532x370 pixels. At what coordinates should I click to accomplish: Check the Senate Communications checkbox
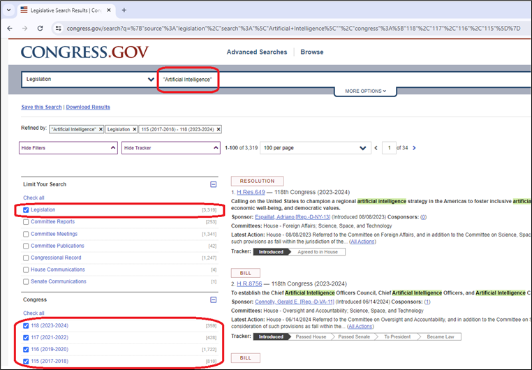(26, 281)
